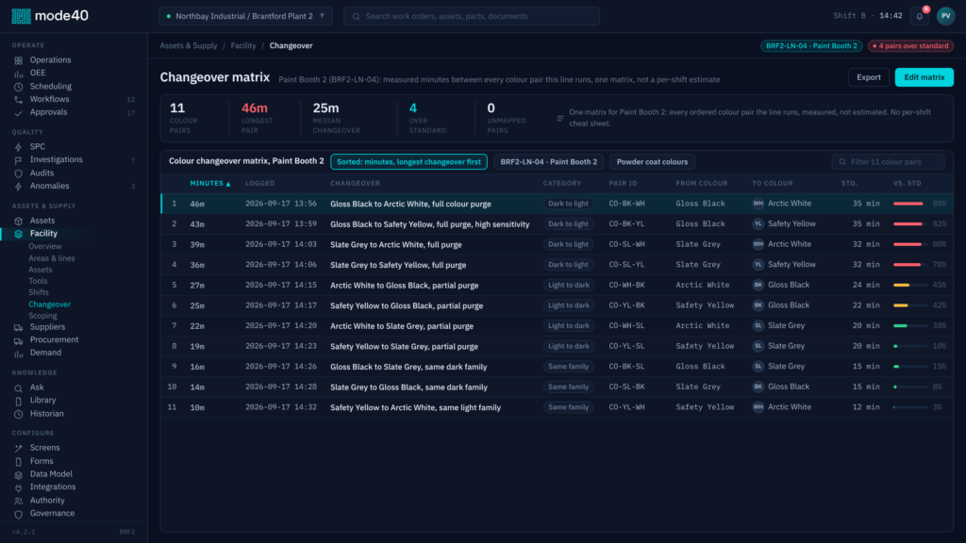
Task: Click the Historian clock icon
Action: click(x=19, y=415)
